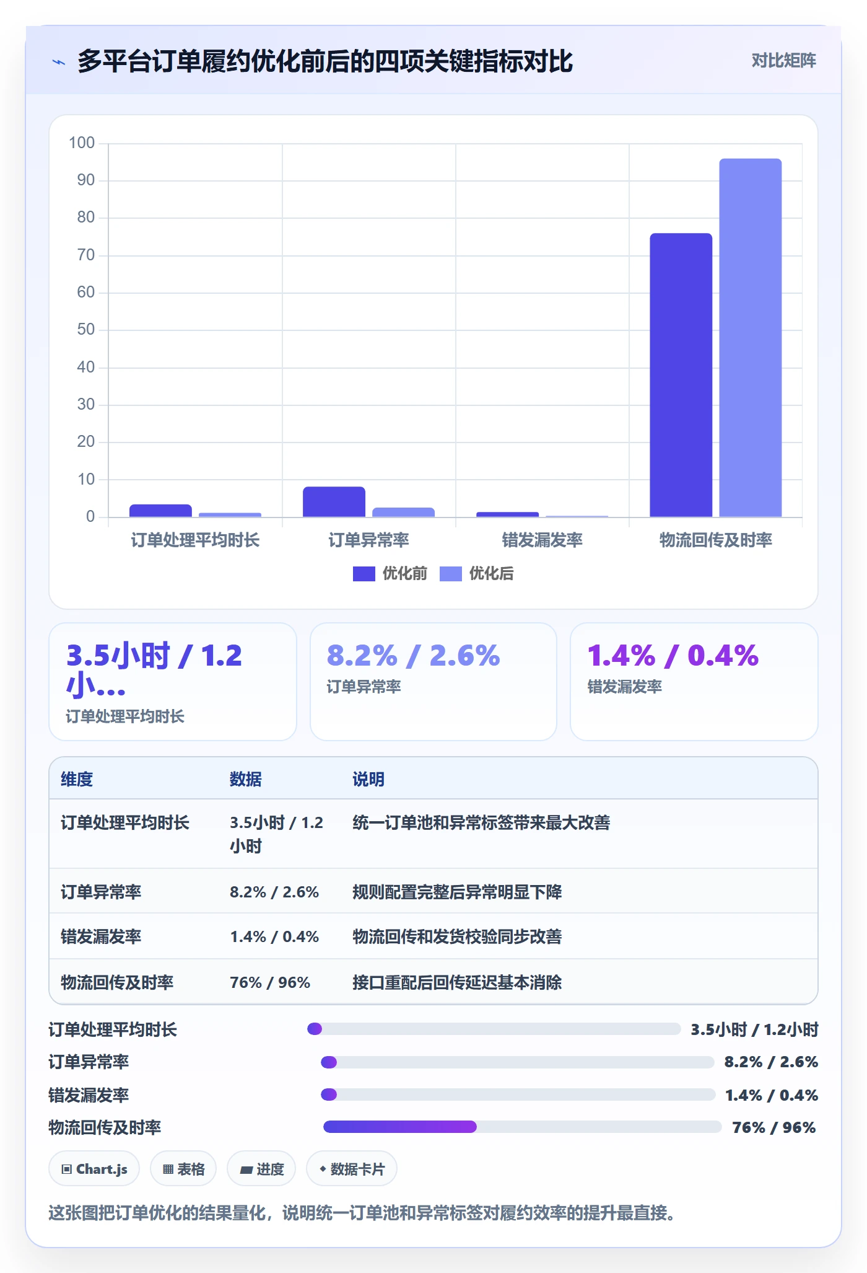
Task: Select cell 规则配置完整后异常明显下降
Action: tap(457, 892)
